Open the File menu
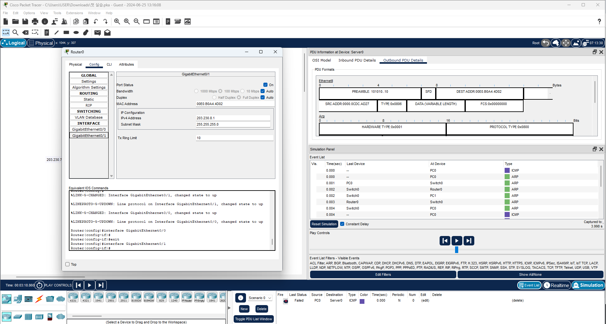This screenshot has height=324, width=606. pos(5,13)
